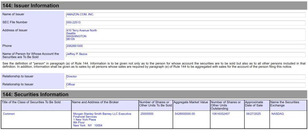Select the 10616352407 shares outstanding value
The height and width of the screenshot is (131, 308).
[221, 114]
